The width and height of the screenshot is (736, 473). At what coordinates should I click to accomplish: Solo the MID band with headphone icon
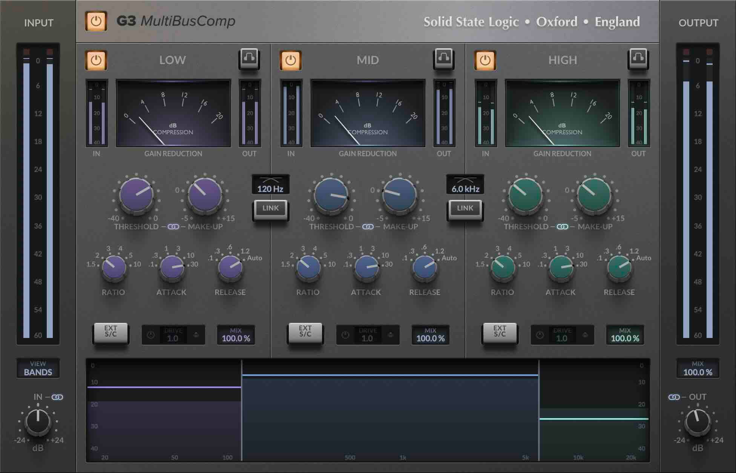(443, 58)
